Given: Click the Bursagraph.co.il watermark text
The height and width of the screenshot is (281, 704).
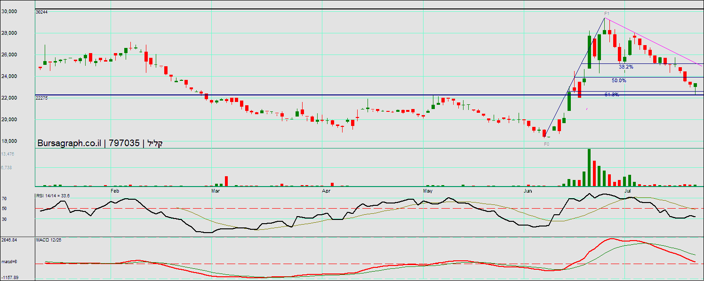Looking at the screenshot, I should click(70, 143).
